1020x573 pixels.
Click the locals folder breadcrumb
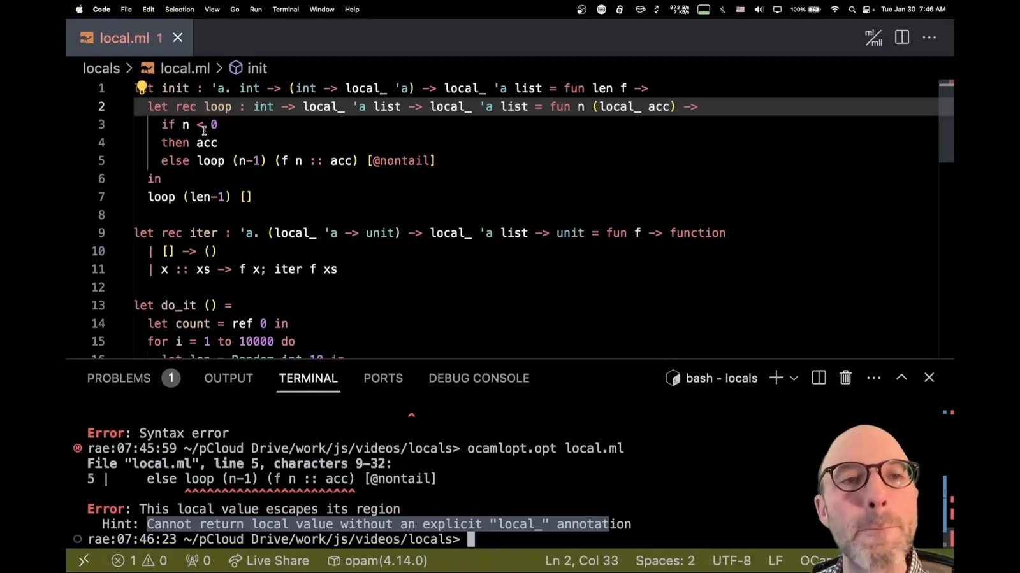coord(101,68)
